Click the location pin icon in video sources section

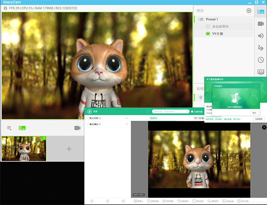point(201,98)
